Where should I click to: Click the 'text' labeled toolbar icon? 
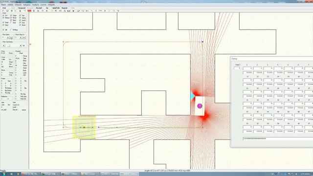[68, 11]
